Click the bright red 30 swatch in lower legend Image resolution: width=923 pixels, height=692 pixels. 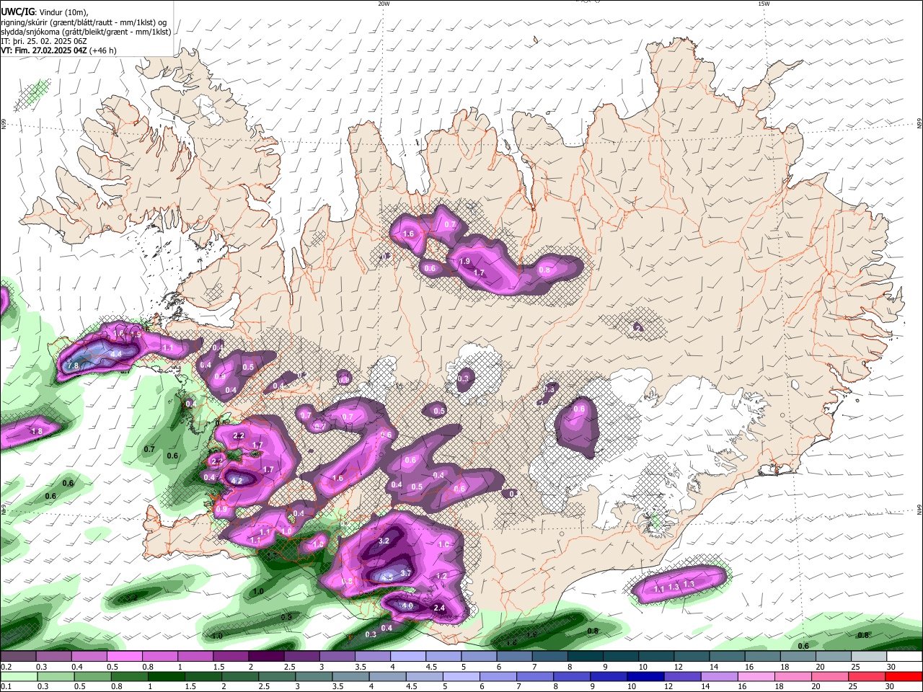coord(904,676)
